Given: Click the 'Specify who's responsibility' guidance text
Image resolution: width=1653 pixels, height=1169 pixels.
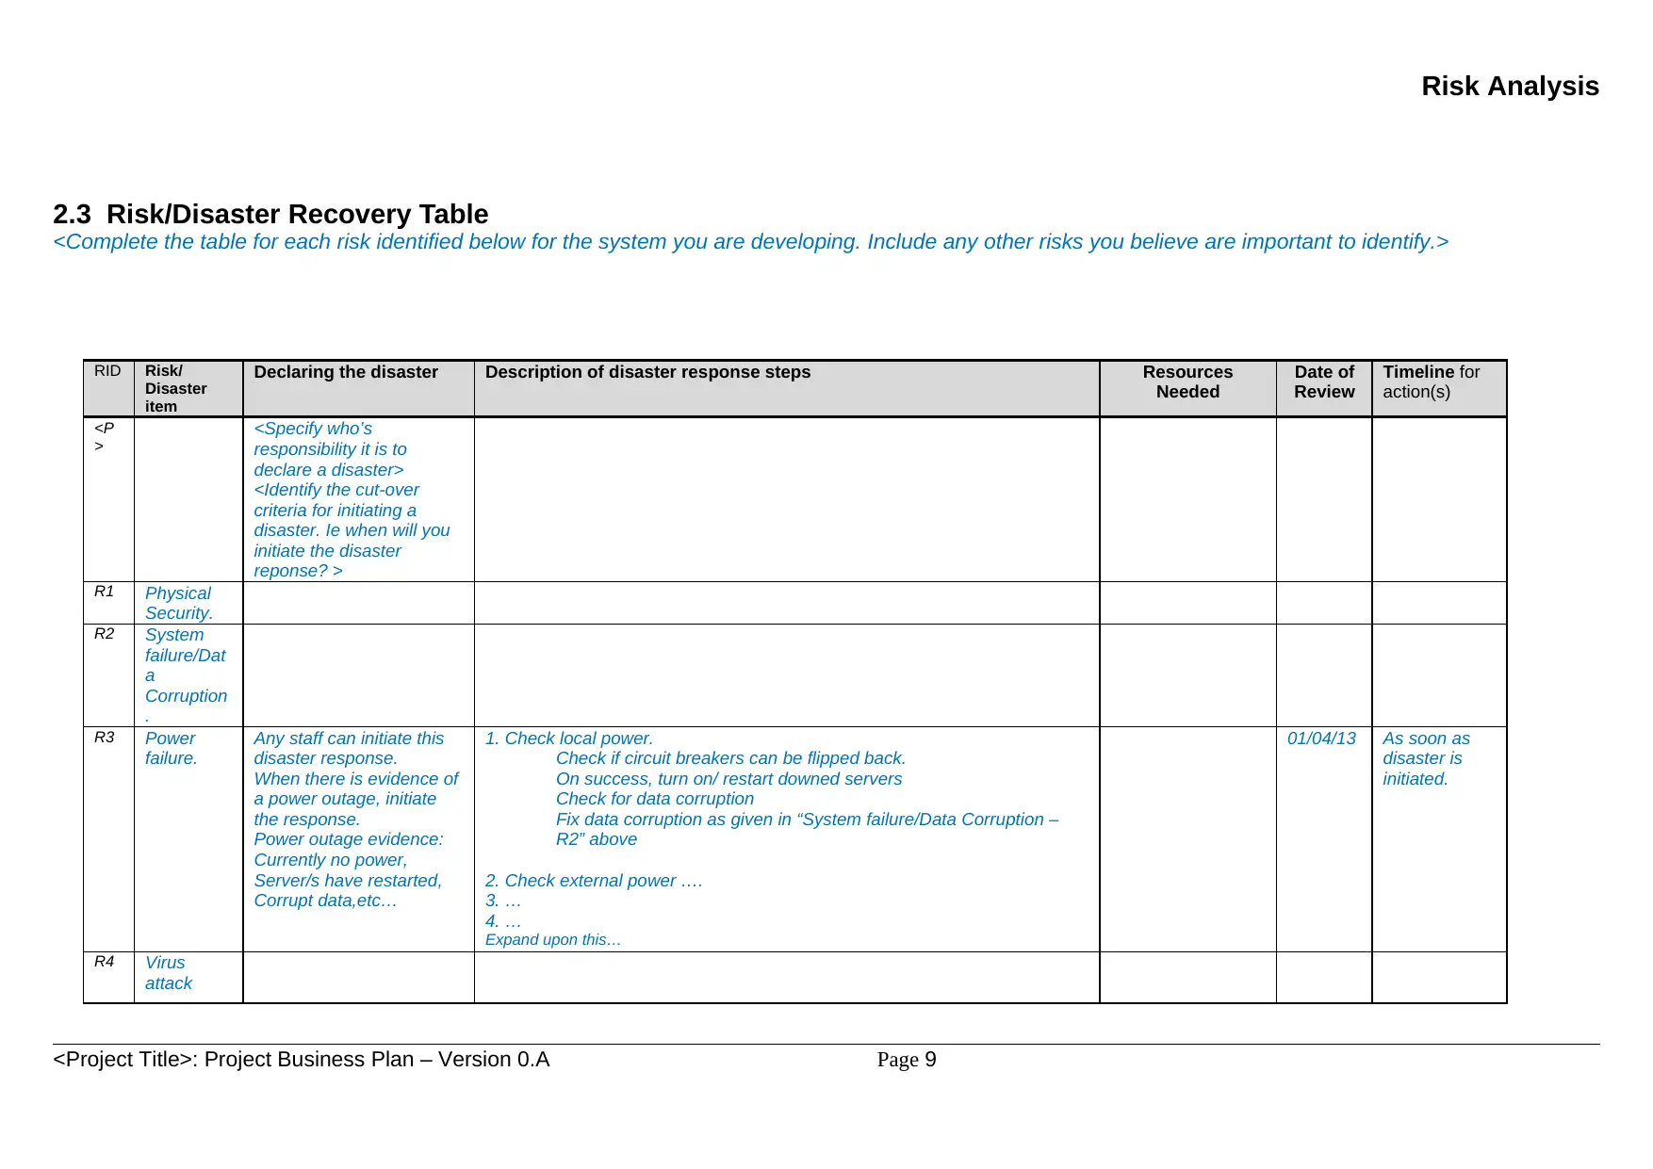Looking at the screenshot, I should pos(330,449).
